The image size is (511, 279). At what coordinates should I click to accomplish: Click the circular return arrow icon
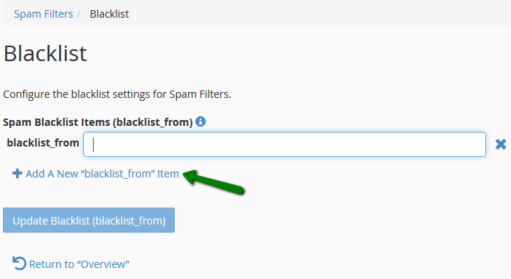[19, 264]
